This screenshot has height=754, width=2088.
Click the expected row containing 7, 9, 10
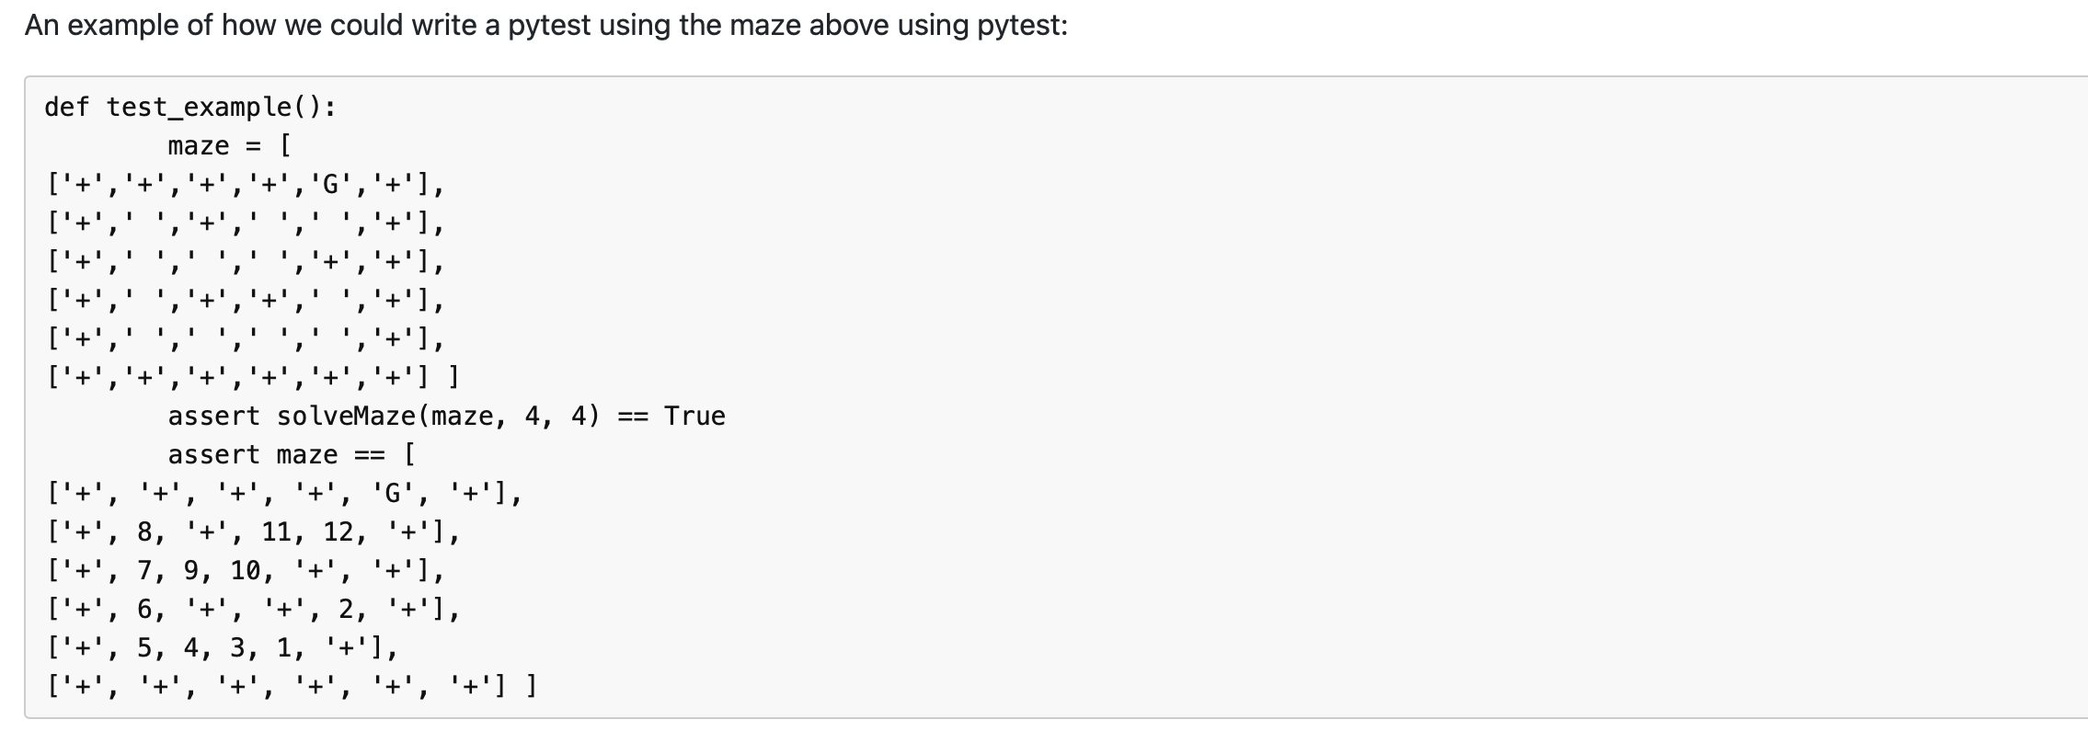tap(246, 571)
